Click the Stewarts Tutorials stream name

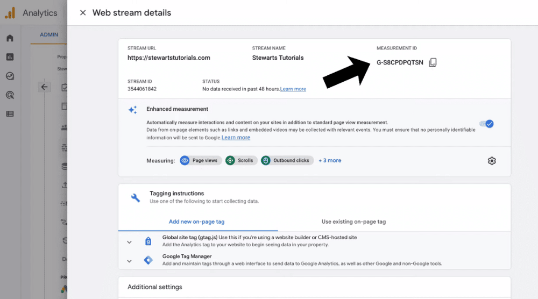pos(278,58)
